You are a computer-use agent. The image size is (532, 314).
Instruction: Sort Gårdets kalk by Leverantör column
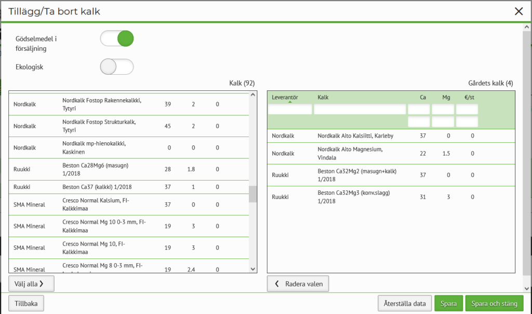[285, 98]
